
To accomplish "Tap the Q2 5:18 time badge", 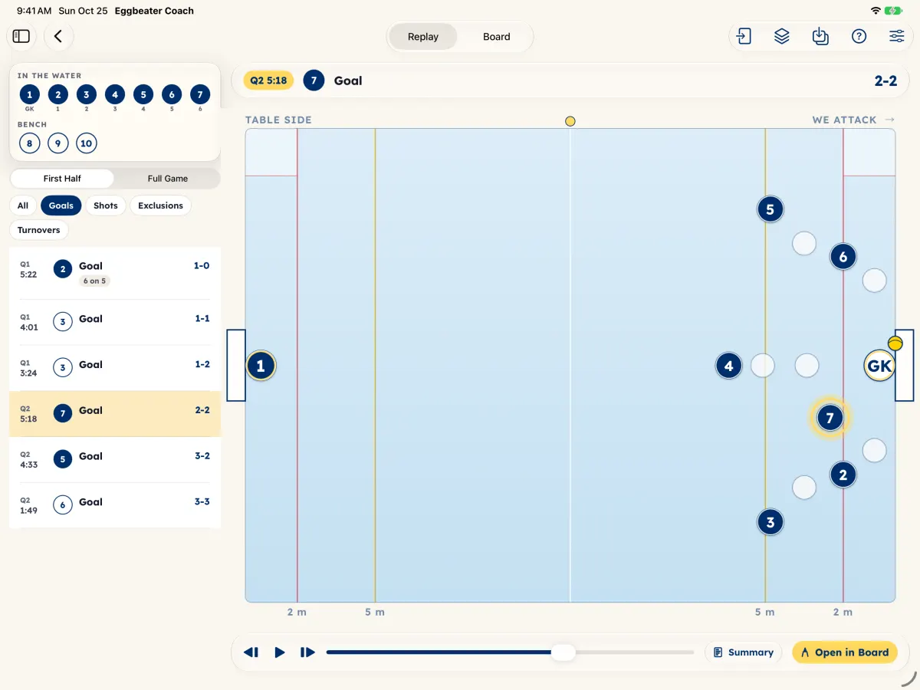I will coord(268,80).
